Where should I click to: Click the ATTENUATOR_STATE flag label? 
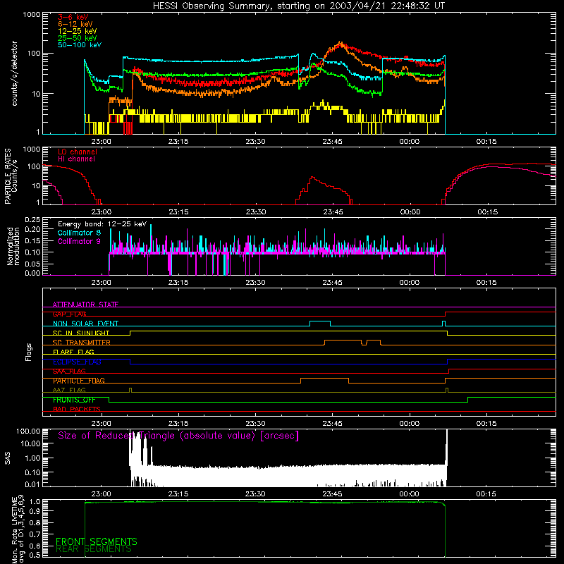tap(85, 305)
